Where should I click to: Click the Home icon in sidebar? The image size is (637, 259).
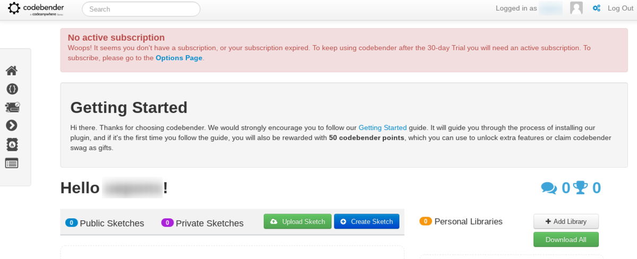click(12, 70)
